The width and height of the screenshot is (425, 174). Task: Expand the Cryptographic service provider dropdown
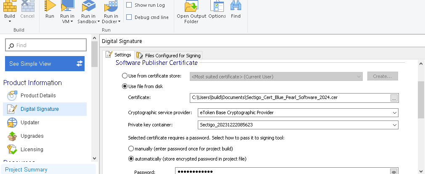coord(394,112)
